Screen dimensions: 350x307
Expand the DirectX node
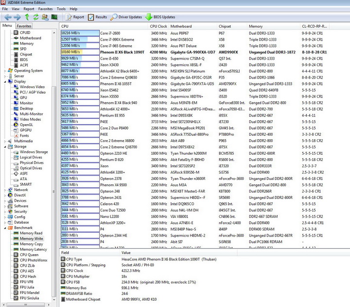[5, 195]
